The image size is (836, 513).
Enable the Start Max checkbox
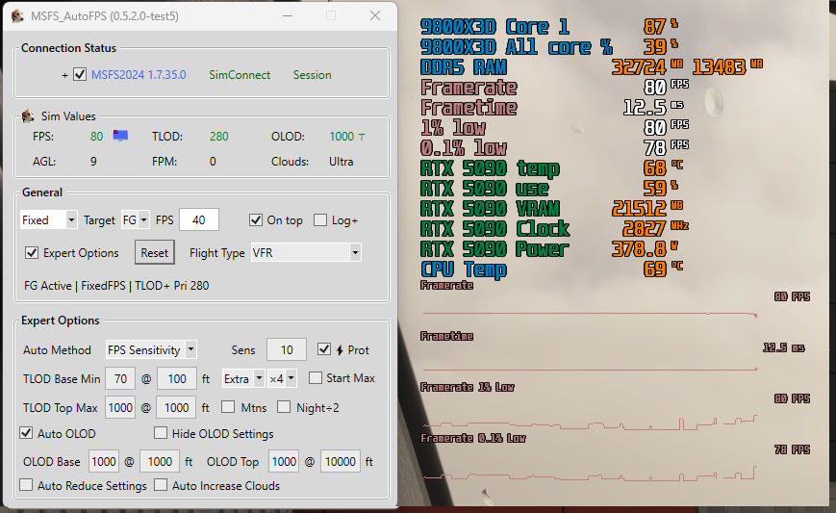[x=316, y=377]
